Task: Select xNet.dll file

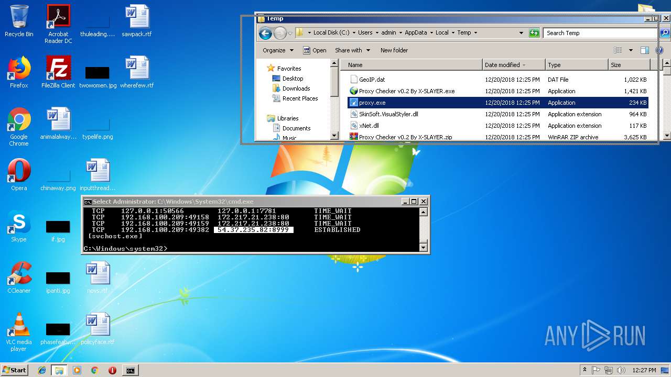Action: tap(498, 126)
